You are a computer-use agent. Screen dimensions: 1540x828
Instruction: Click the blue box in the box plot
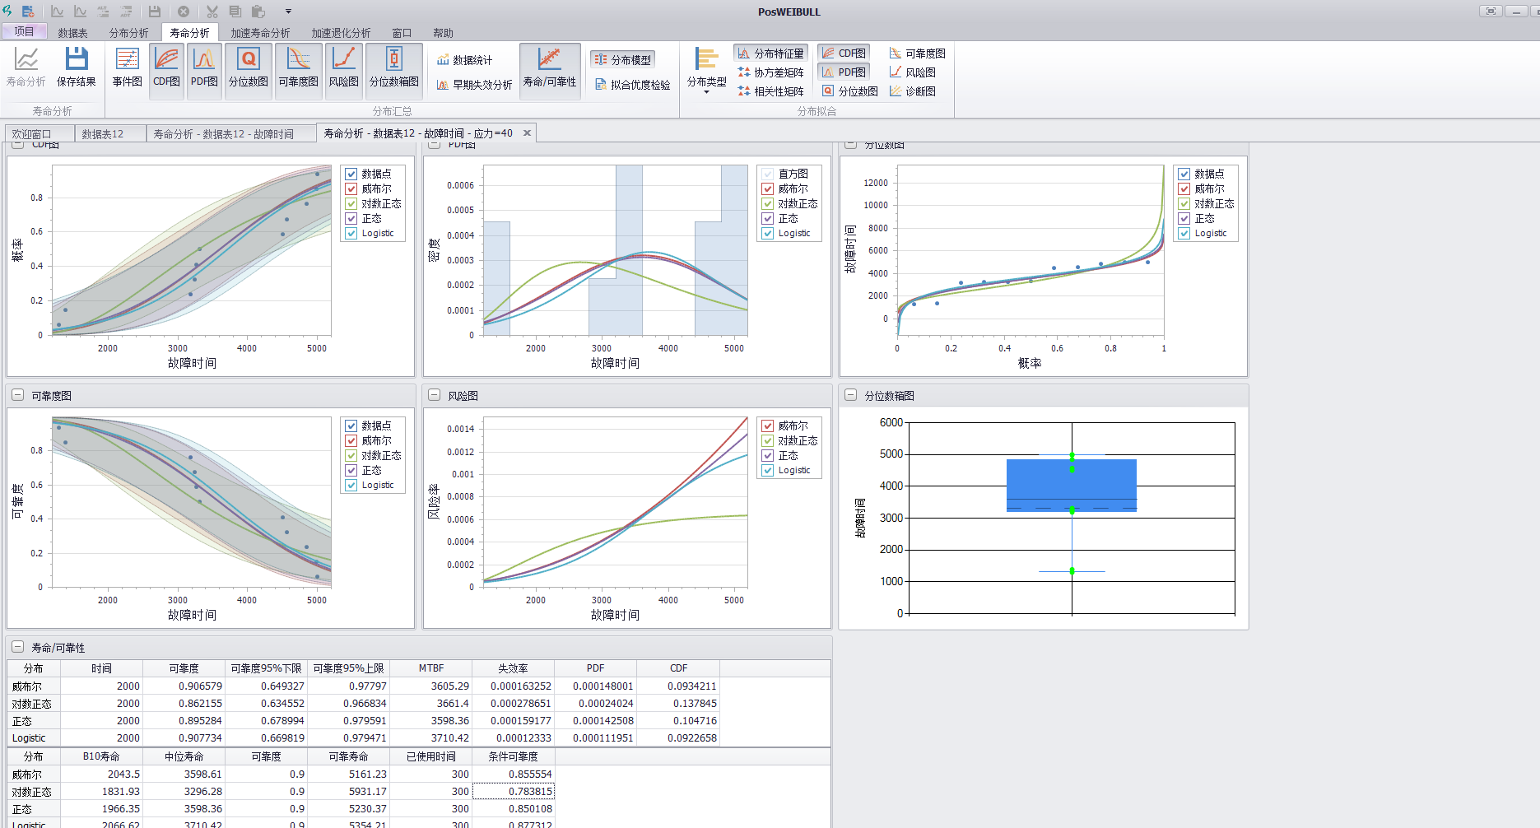[x=1071, y=485]
